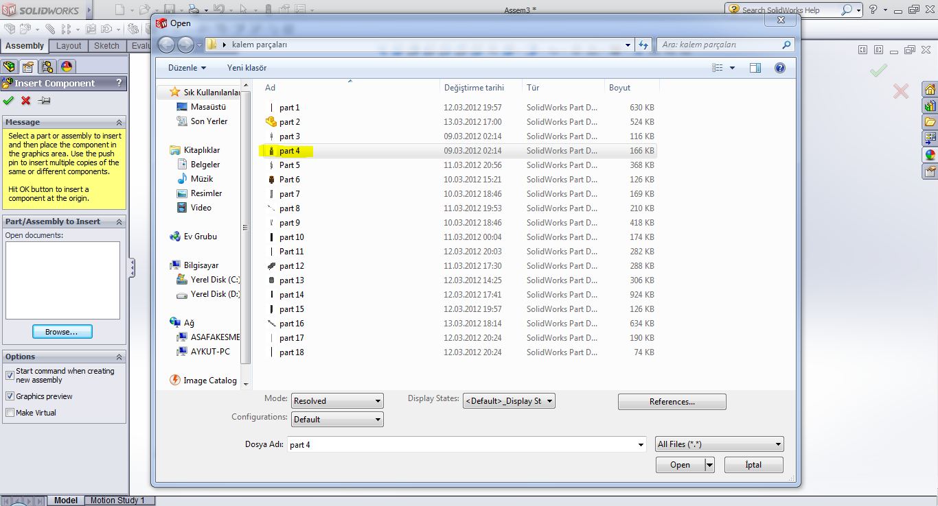Open the All Files type filter dropdown

pos(719,444)
